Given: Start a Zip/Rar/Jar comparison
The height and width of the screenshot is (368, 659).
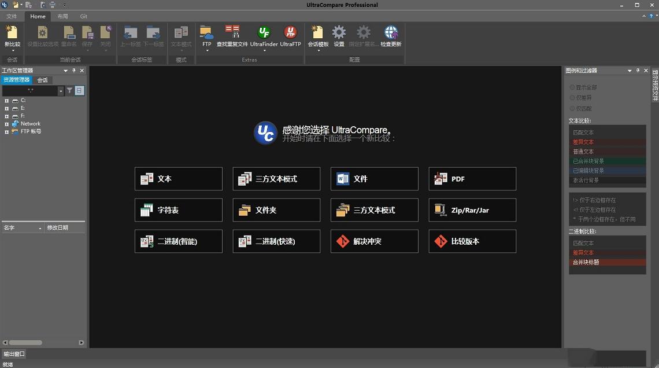Looking at the screenshot, I should [472, 210].
